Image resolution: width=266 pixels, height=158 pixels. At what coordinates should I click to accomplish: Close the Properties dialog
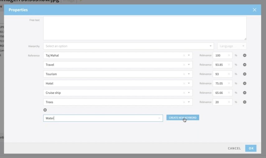click(254, 10)
